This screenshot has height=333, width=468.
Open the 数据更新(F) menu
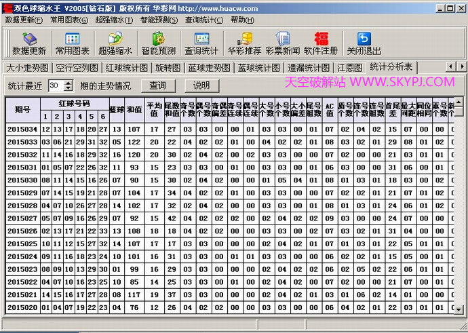click(24, 20)
